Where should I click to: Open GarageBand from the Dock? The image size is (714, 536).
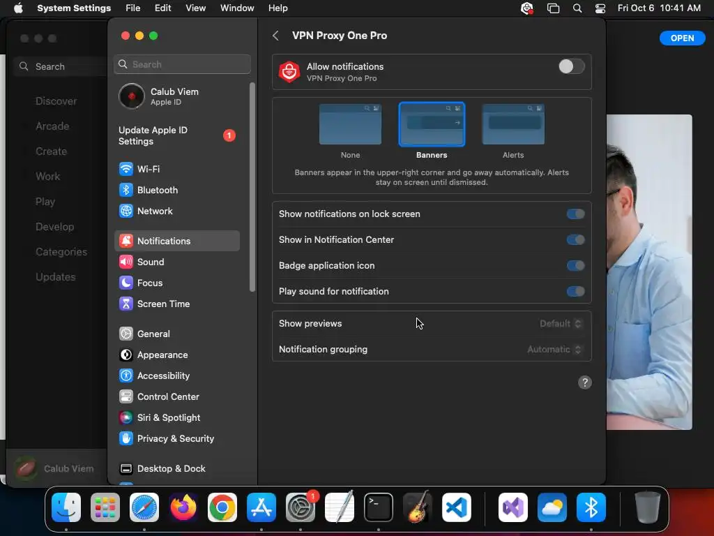coord(418,507)
